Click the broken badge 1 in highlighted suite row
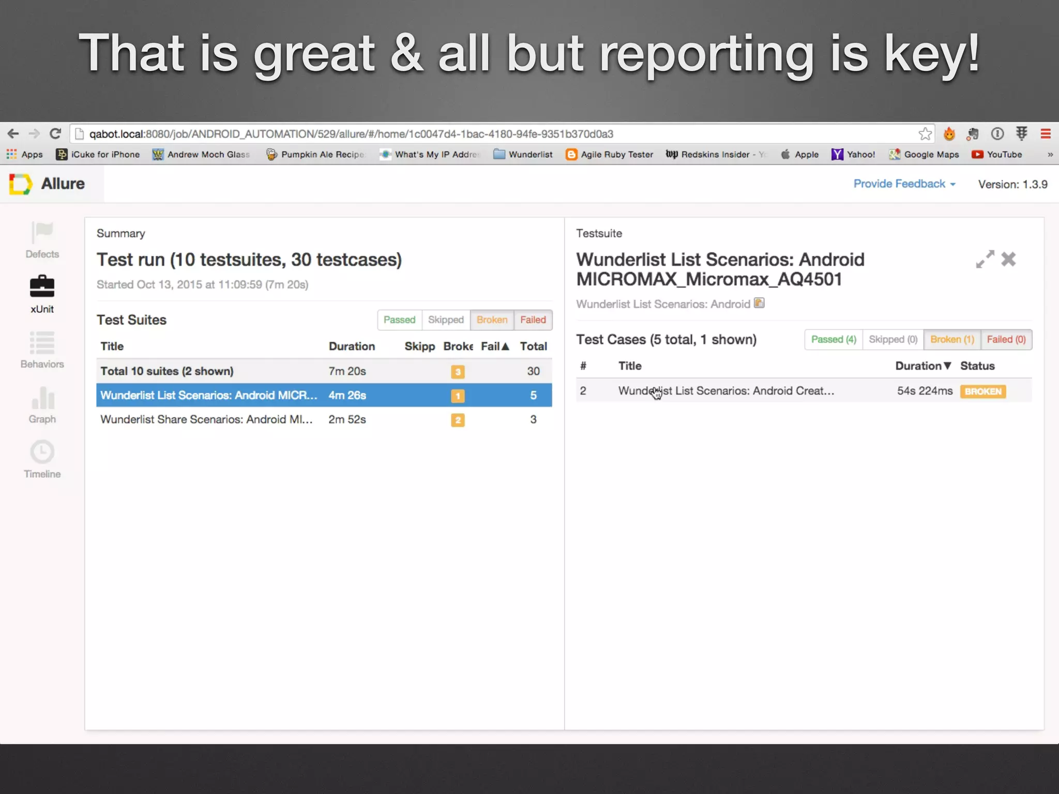1059x794 pixels. point(458,396)
